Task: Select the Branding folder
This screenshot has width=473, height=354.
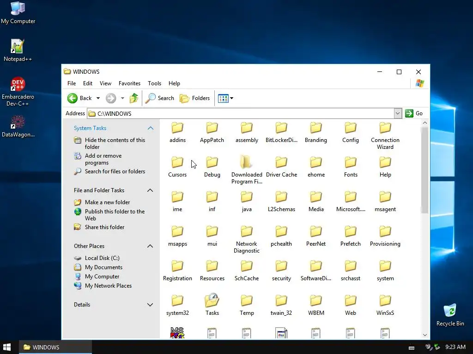Action: pyautogui.click(x=316, y=132)
